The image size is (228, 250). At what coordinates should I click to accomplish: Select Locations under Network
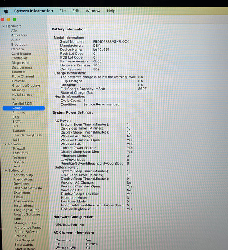click(21, 153)
